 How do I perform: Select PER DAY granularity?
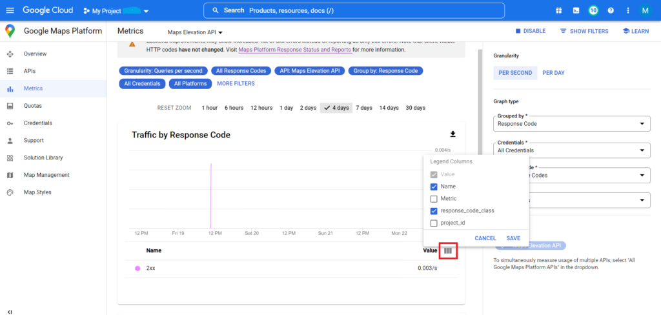coord(553,73)
